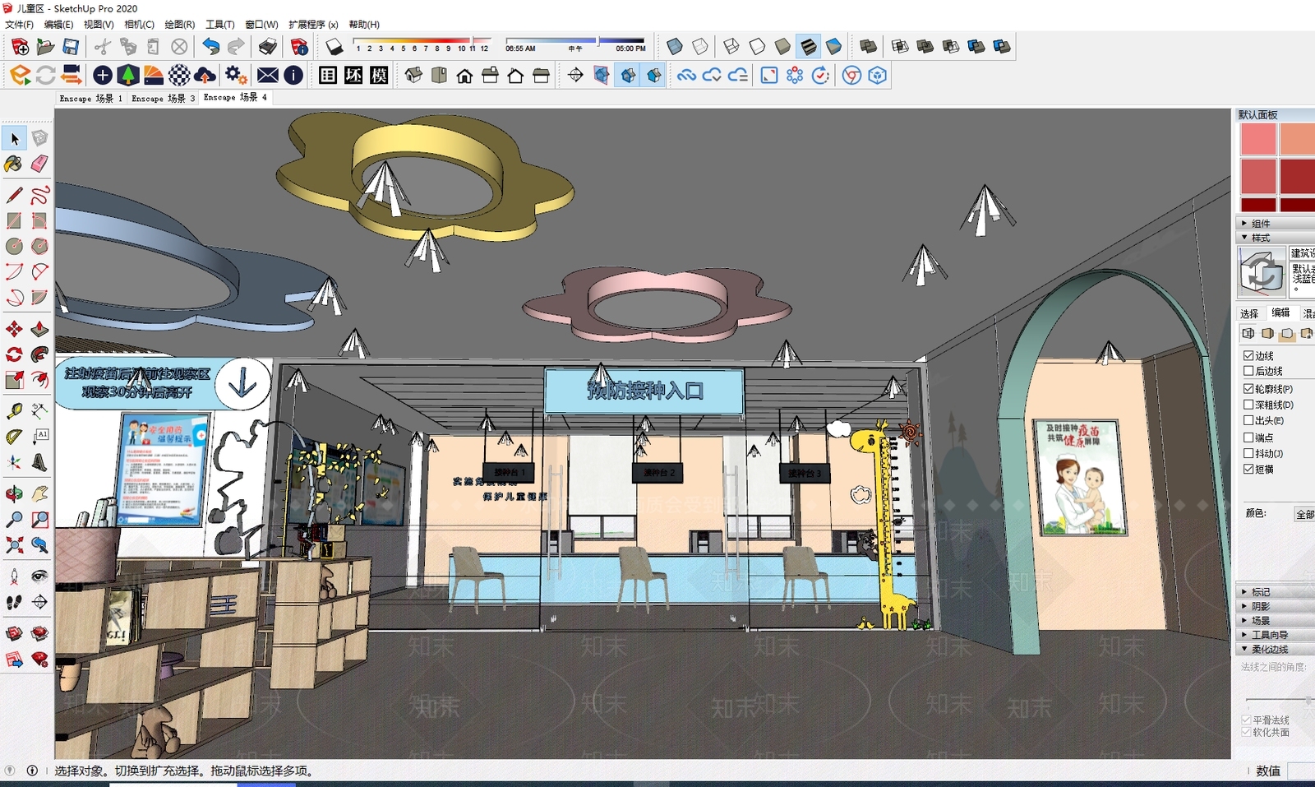The width and height of the screenshot is (1315, 787).
Task: Choose the Line pencil tool
Action: [14, 196]
